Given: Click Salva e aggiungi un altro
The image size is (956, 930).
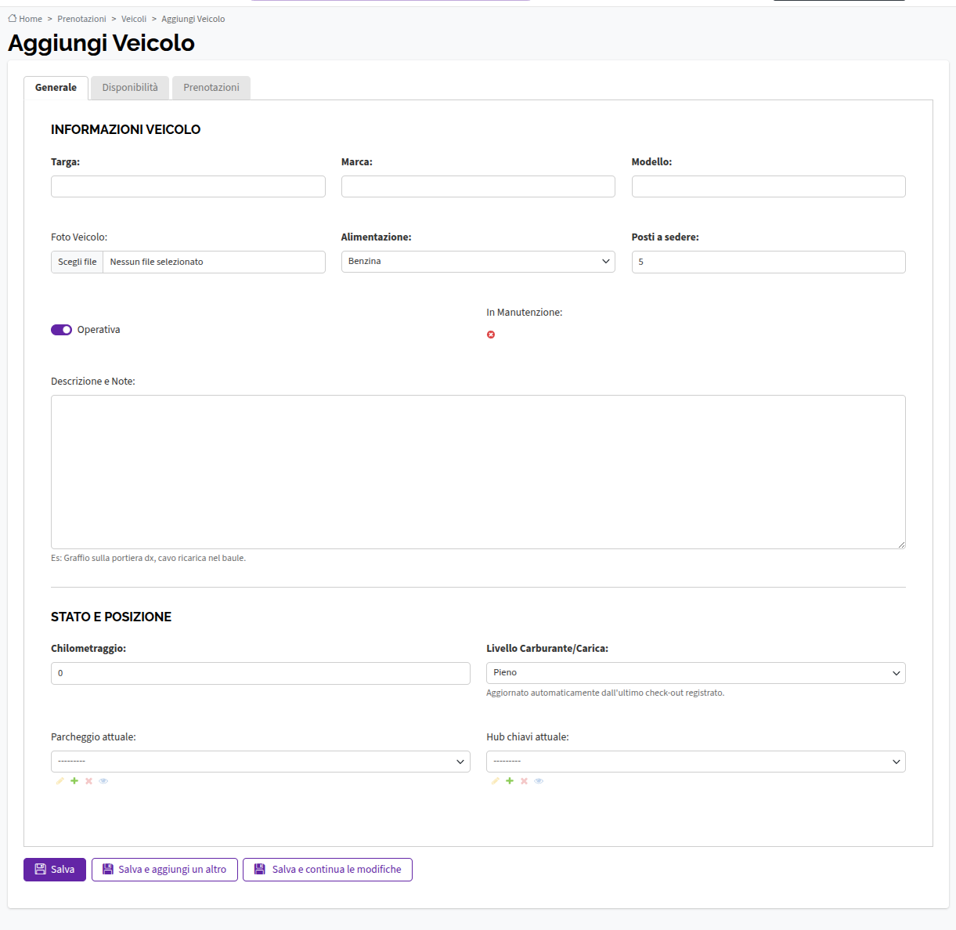Looking at the screenshot, I should pyautogui.click(x=164, y=870).
